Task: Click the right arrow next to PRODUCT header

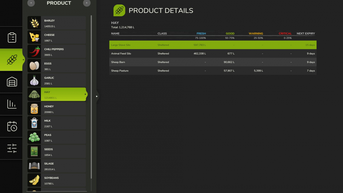Action: (x=87, y=3)
